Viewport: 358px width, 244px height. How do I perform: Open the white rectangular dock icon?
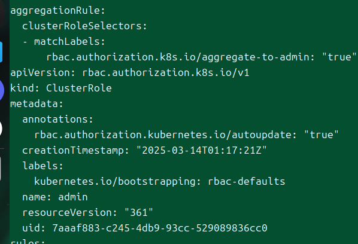tap(1, 168)
